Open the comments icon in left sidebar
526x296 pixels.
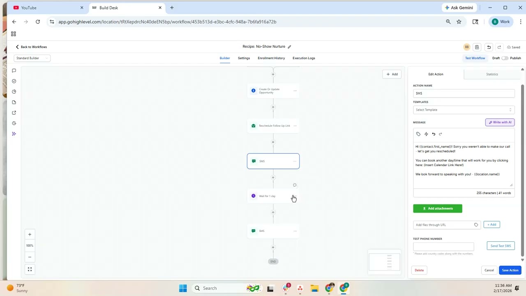click(x=14, y=71)
